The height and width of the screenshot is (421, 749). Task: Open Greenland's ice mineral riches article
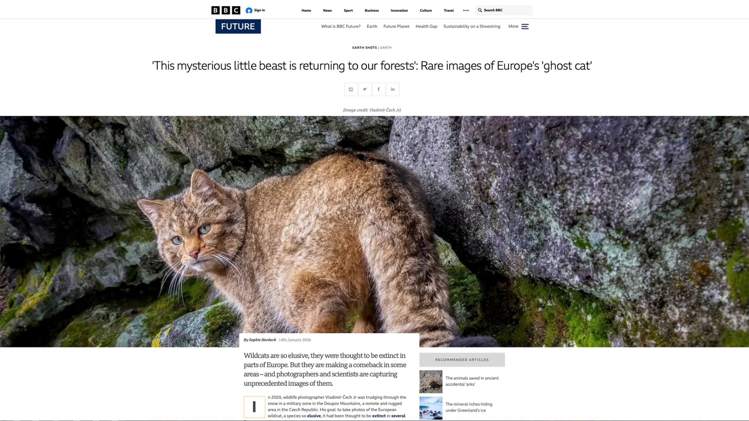tap(469, 407)
